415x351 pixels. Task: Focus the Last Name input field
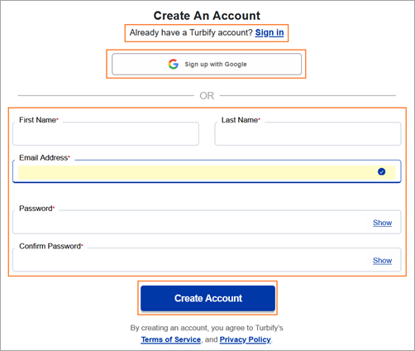[x=308, y=133]
